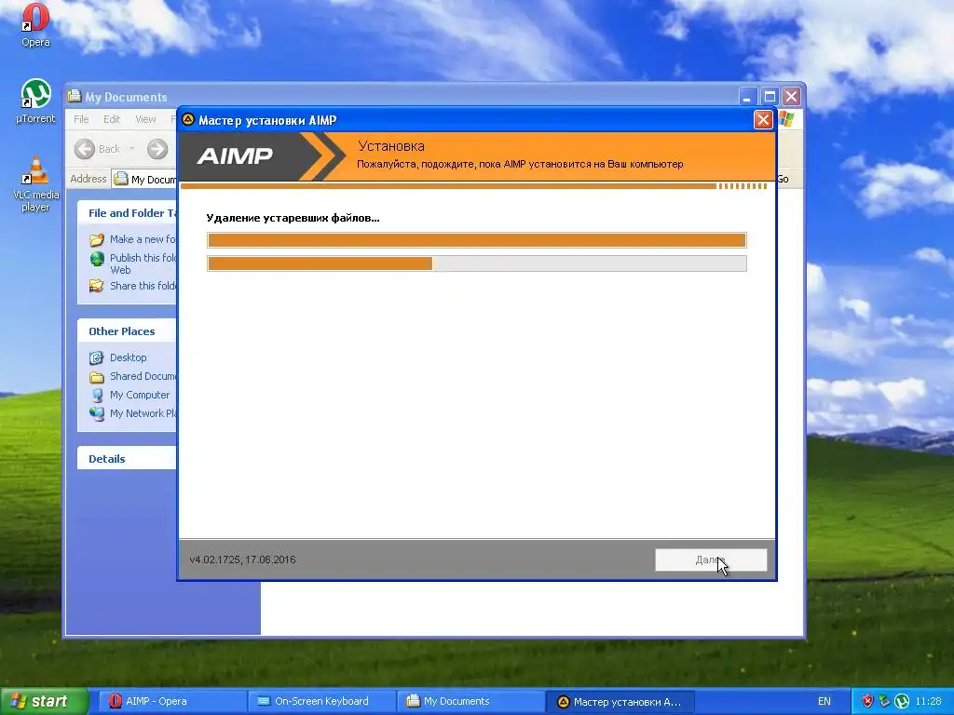Click the My Computer icon in sidebar
954x715 pixels.
point(97,395)
